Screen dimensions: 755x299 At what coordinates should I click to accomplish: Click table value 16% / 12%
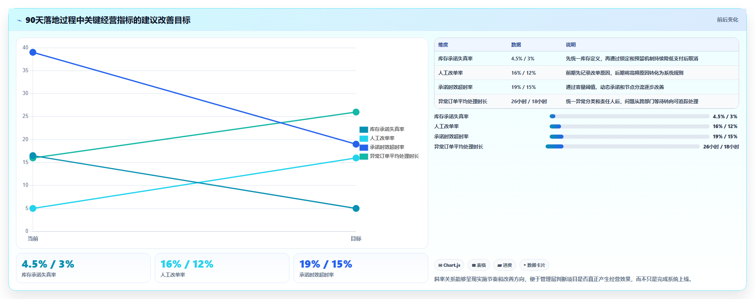coord(523,73)
